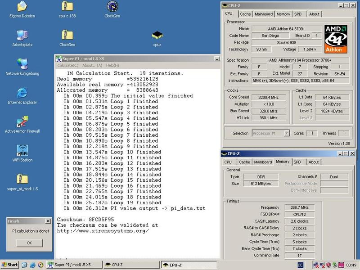Click the HT Link value 960.1 MHz
The width and height of the screenshot is (360, 270).
pos(269,118)
